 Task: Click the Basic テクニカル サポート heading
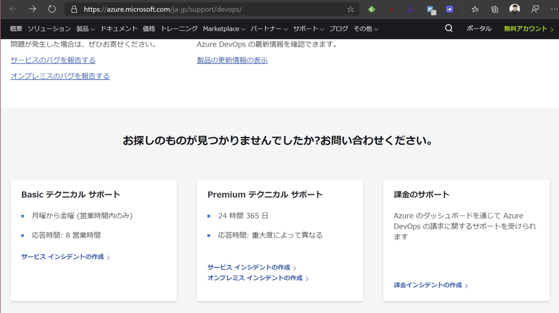[x=70, y=194]
